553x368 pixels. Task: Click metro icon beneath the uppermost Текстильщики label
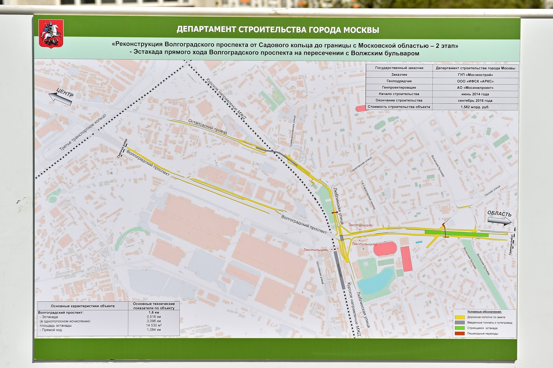point(360,229)
